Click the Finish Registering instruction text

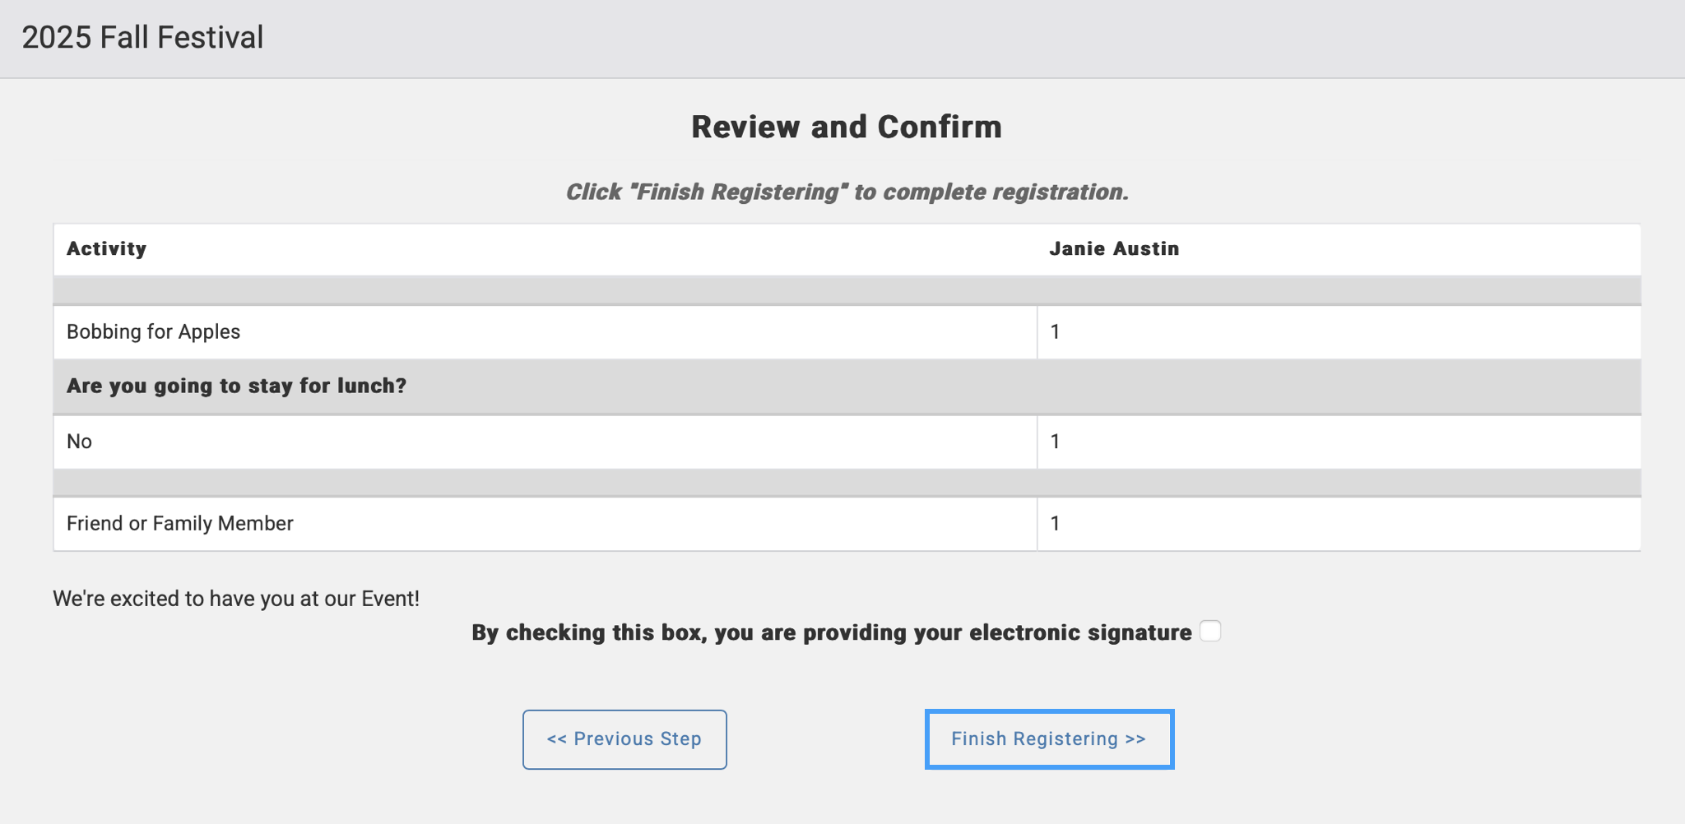pos(847,192)
